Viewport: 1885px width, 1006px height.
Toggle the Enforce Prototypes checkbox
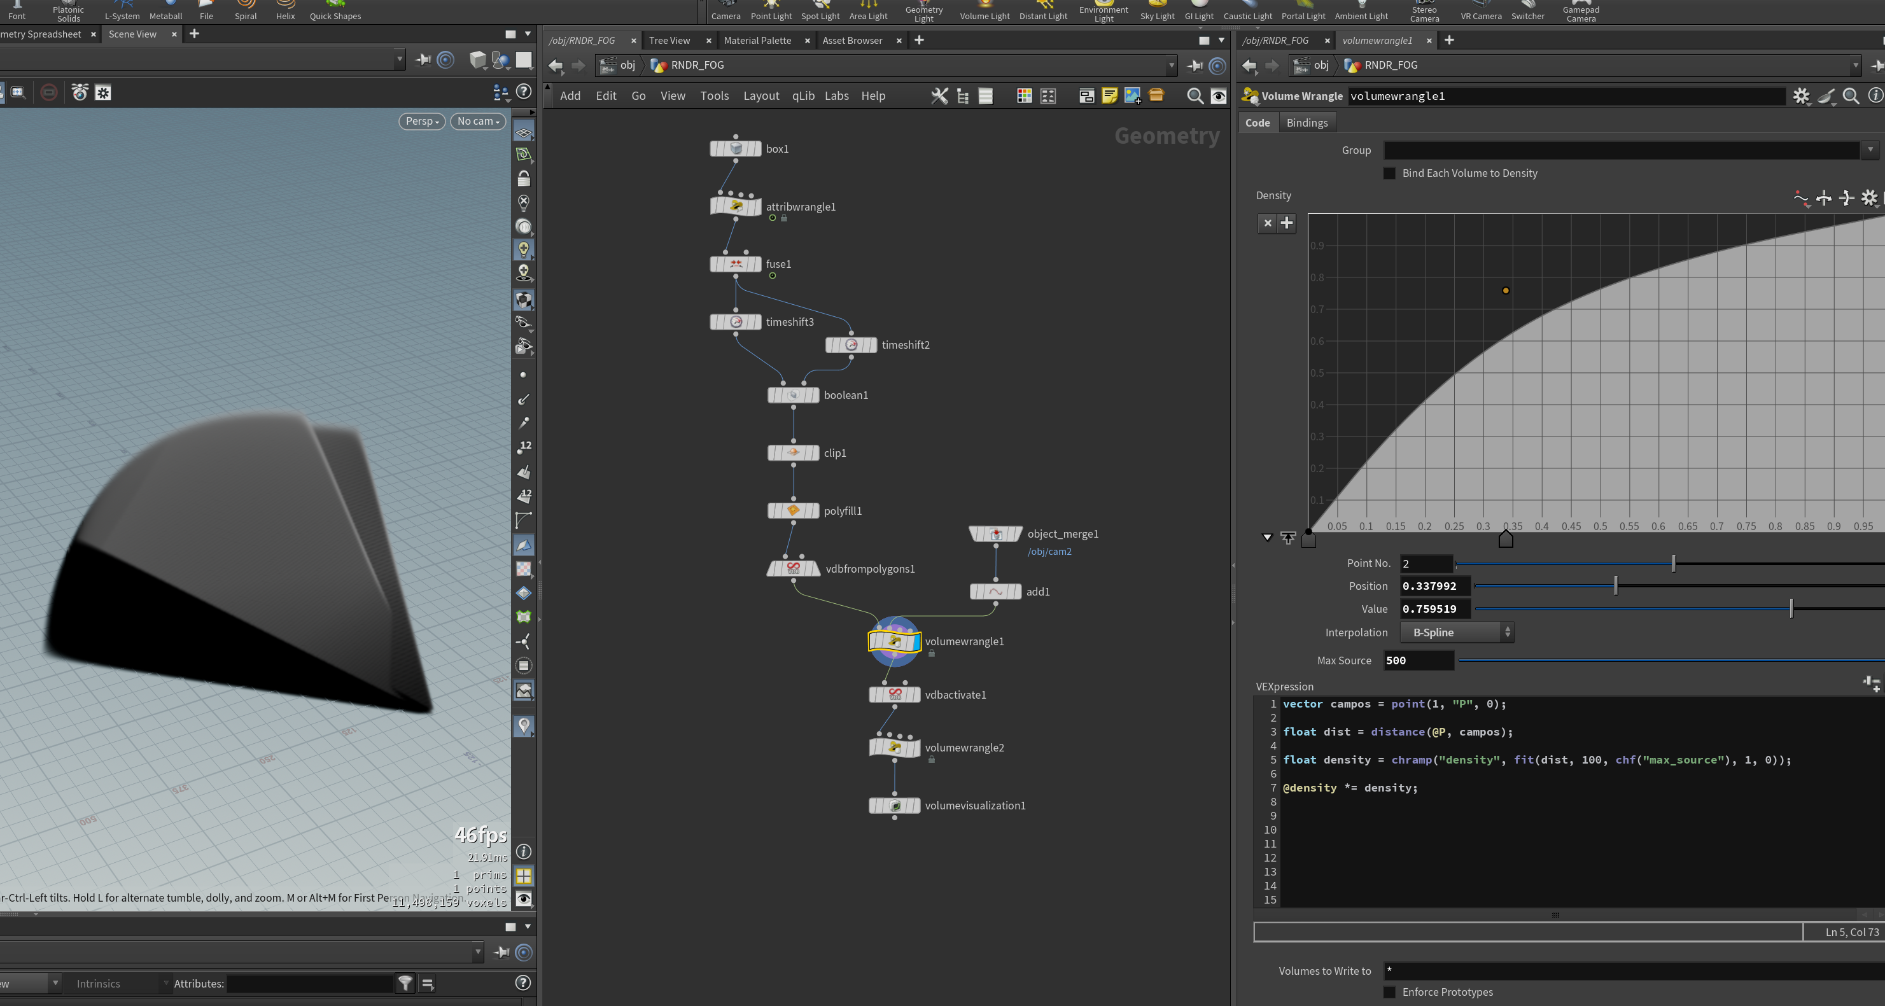pyautogui.click(x=1389, y=992)
